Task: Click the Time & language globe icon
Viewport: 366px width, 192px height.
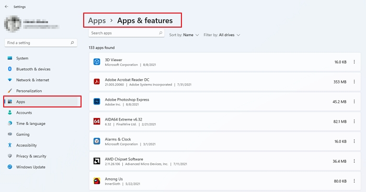Action: (x=10, y=123)
